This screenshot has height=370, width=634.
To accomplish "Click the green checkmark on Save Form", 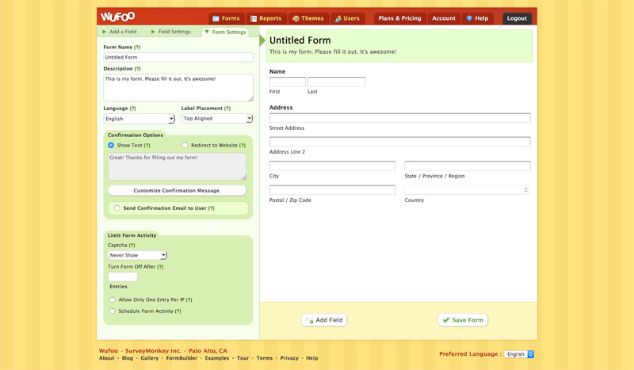I will click(x=446, y=320).
